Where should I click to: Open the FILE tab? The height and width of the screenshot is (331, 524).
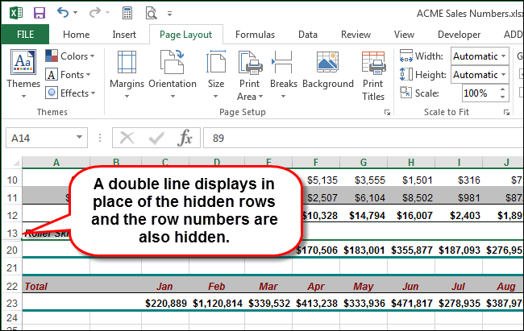coord(23,35)
